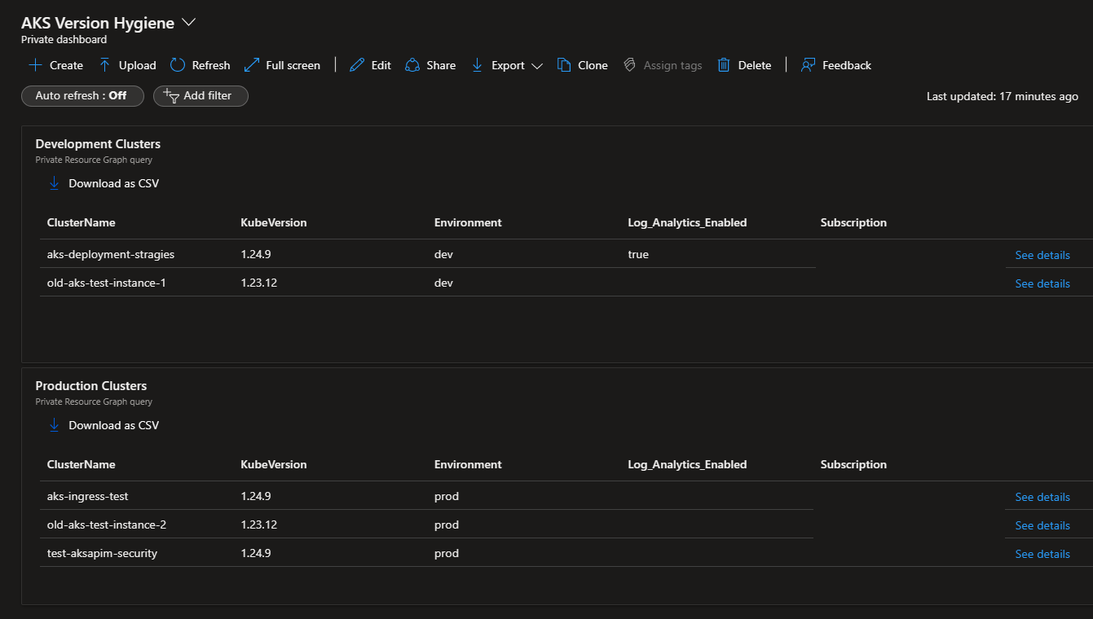Click the Last updated: 17 minutes ago text
Viewport: 1093px width, 619px height.
coord(1003,96)
